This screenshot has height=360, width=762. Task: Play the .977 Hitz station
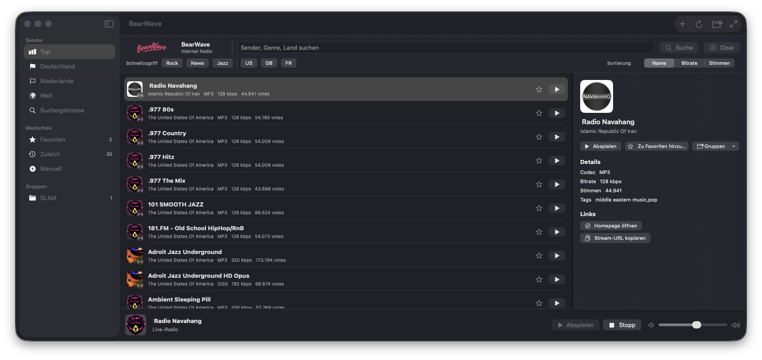[557, 161]
